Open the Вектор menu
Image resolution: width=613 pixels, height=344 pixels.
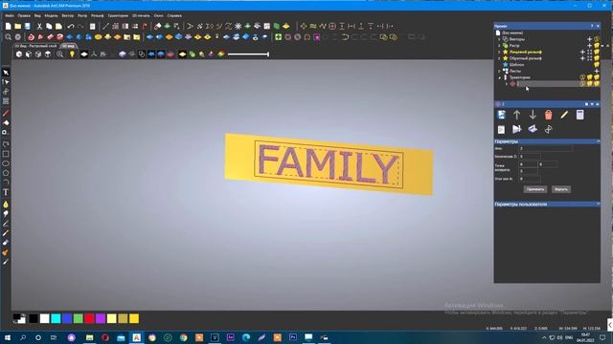tap(68, 15)
